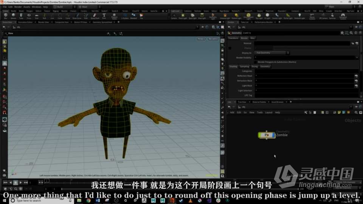Click the timeline Play forward button
Image resolution: width=363 pixels, height=204 pixels.
click(20, 183)
